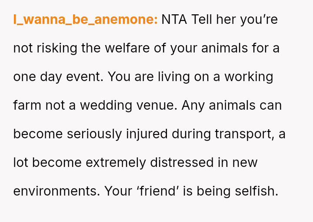The width and height of the screenshot is (313, 222).
Task: Open the I_wanna_be_anemone user profile link
Action: pos(85,20)
